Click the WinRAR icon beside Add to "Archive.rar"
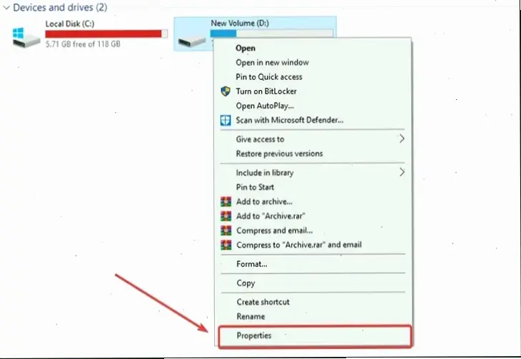Screen dimensions: 521x359 point(226,216)
